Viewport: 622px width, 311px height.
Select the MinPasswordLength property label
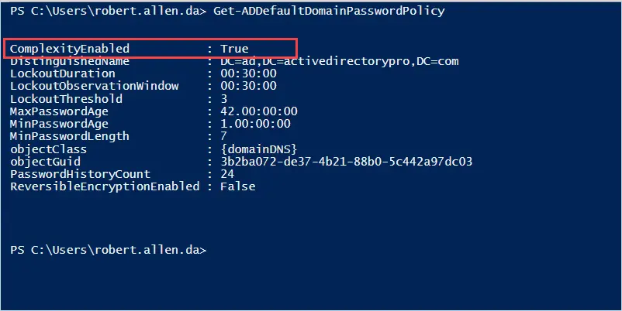click(x=70, y=136)
